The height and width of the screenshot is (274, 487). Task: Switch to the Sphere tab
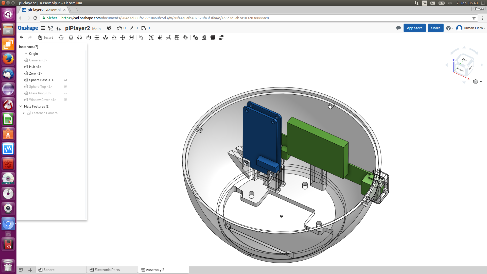61,270
